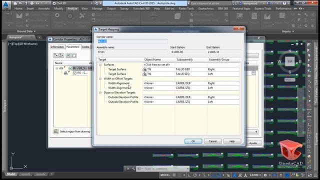Click the Help question mark icon in title bar
320x180 pixels.
284,3
